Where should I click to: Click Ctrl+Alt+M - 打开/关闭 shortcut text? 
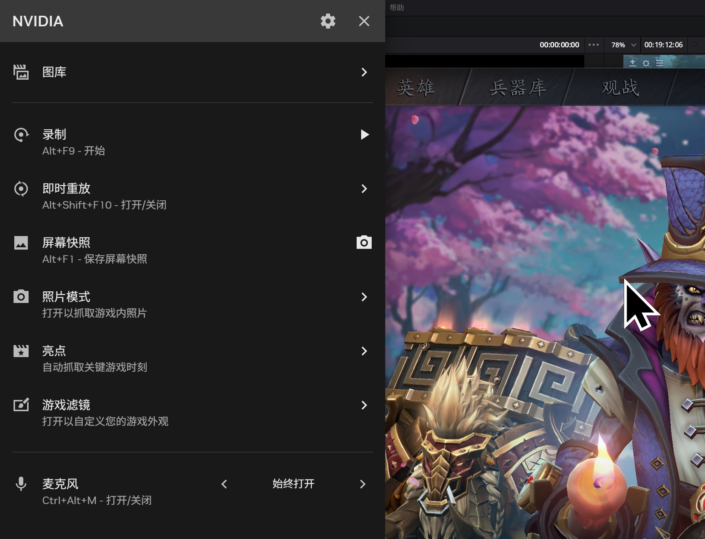point(97,500)
